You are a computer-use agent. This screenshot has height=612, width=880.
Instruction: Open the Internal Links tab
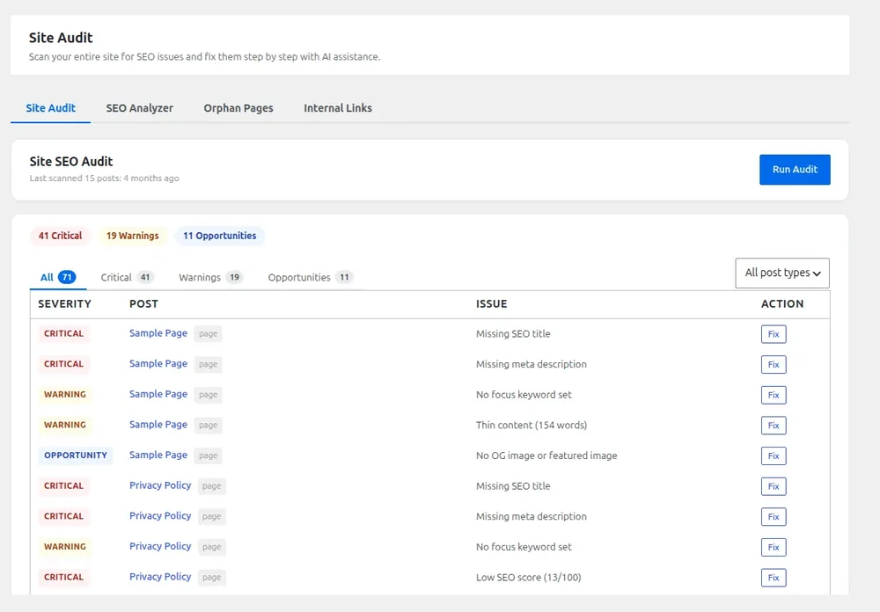338,107
